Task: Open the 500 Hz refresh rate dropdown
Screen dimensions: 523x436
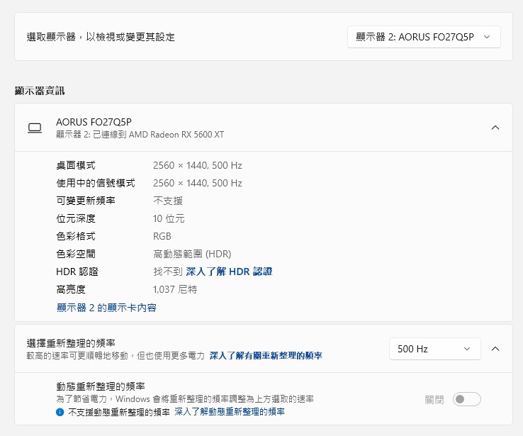Action: click(434, 349)
